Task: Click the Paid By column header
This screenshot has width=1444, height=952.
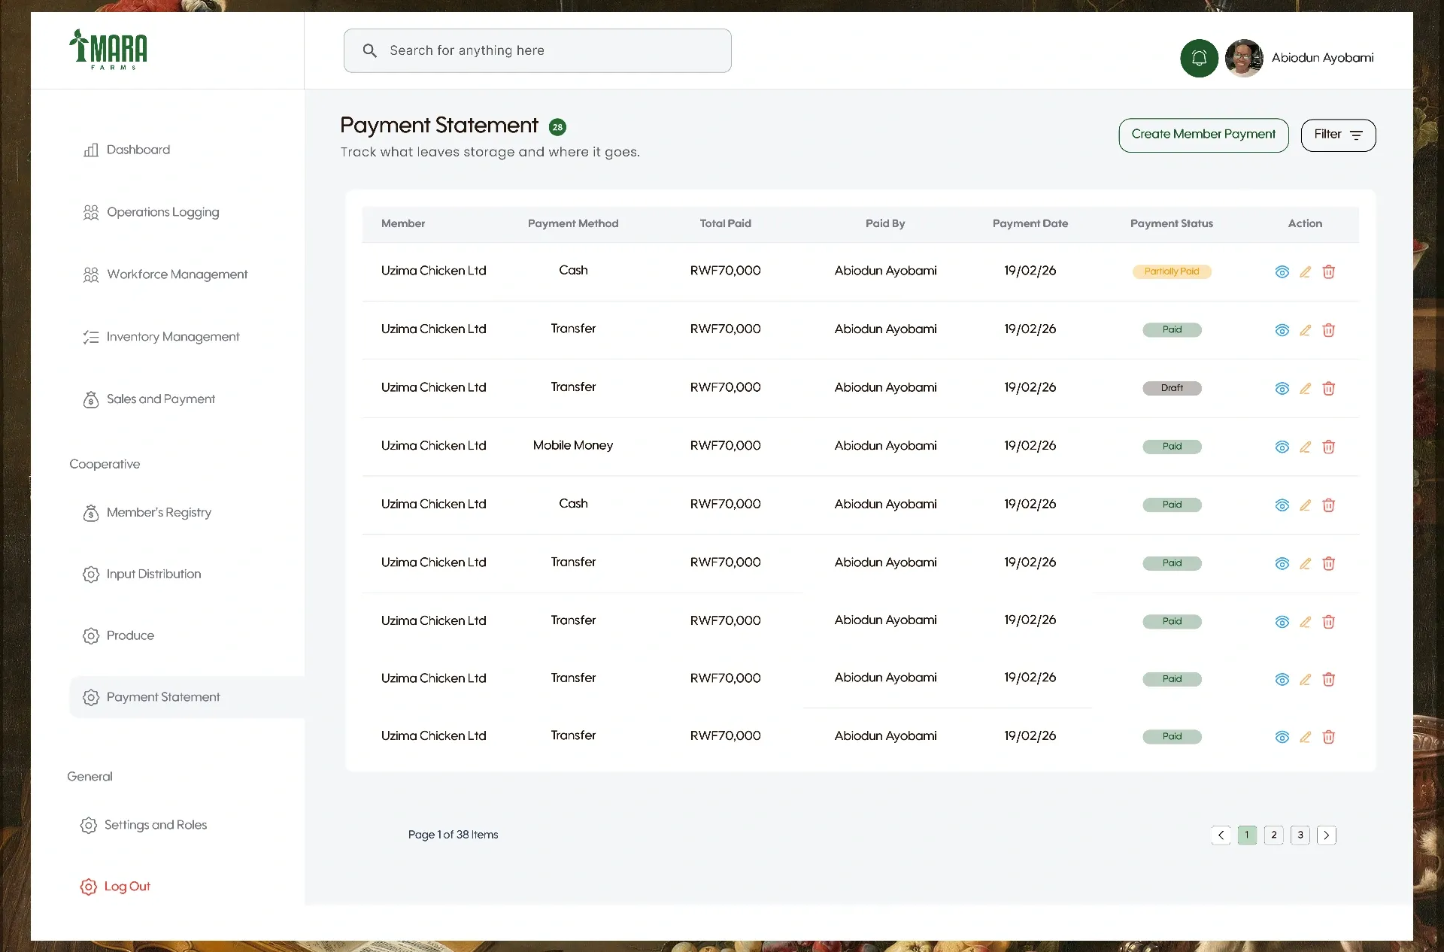Action: click(885, 223)
